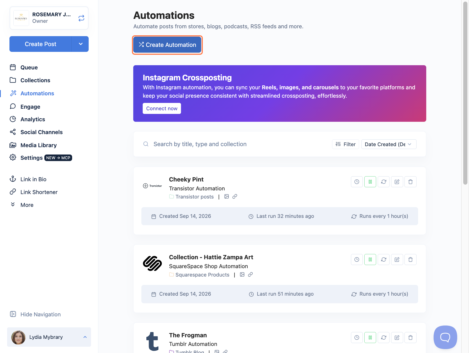
Task: Click refresh icon on Cheeky Pint automation
Action: pyautogui.click(x=383, y=182)
